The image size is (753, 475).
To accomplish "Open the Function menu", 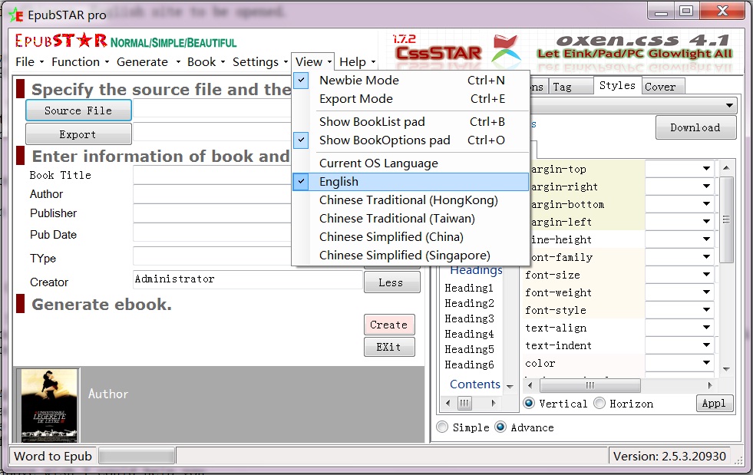I will coord(80,62).
